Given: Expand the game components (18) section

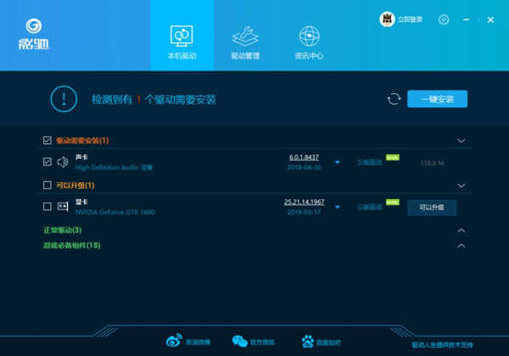Looking at the screenshot, I should pos(461,246).
